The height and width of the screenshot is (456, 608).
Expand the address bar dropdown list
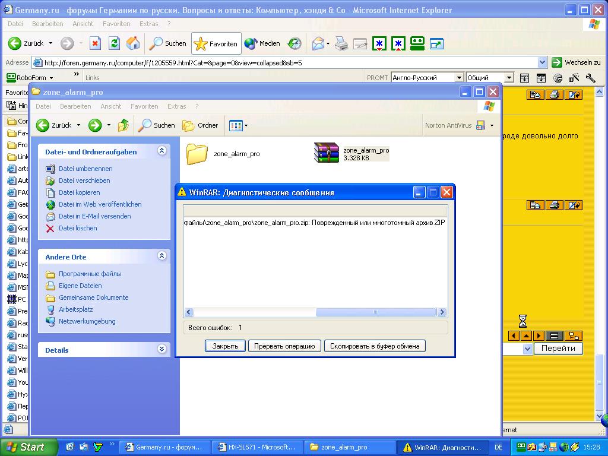tap(542, 62)
